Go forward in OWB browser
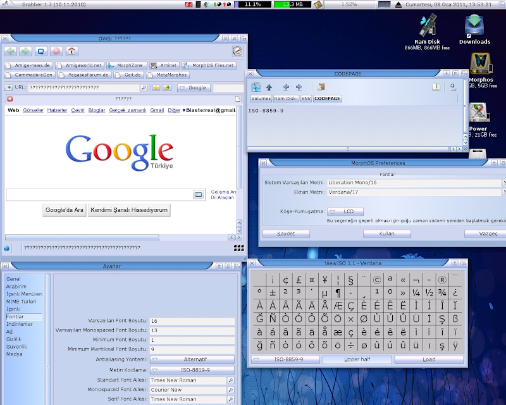The image size is (506, 405). pyautogui.click(x=25, y=51)
